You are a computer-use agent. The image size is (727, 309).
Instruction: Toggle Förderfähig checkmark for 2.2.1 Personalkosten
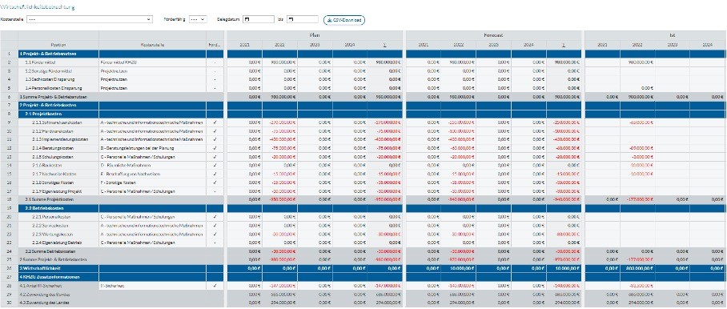click(215, 217)
